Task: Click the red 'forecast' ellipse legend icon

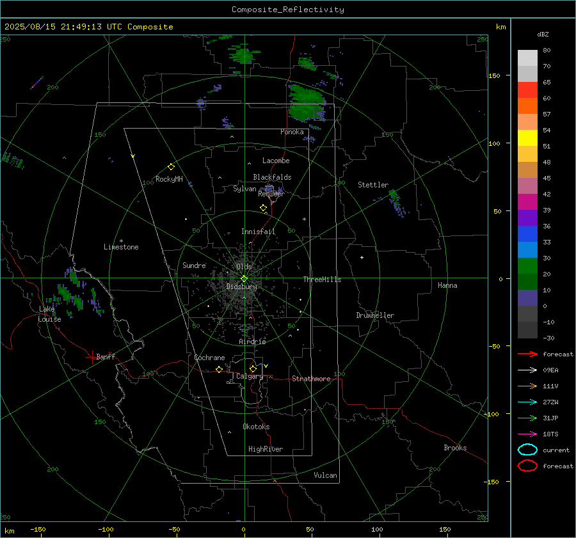Action: (x=527, y=466)
